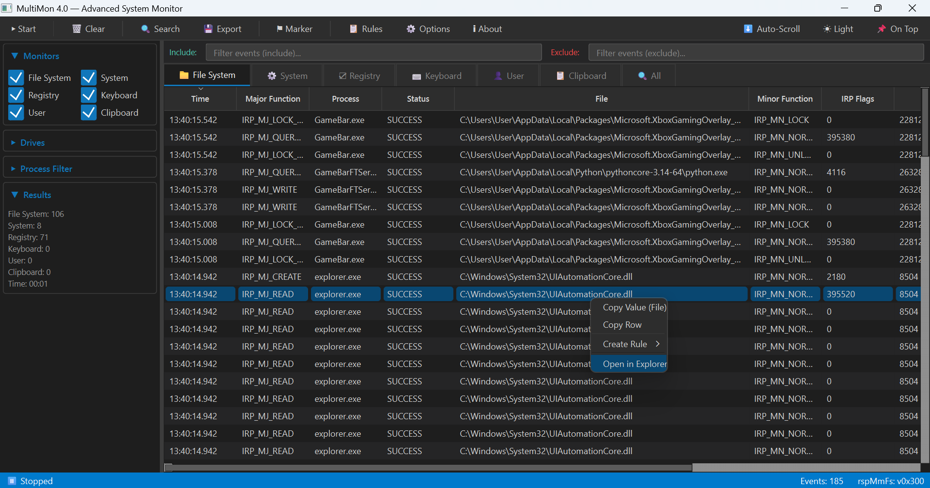Expand the Drives panel
Screen dimensions: 930x488
point(14,143)
